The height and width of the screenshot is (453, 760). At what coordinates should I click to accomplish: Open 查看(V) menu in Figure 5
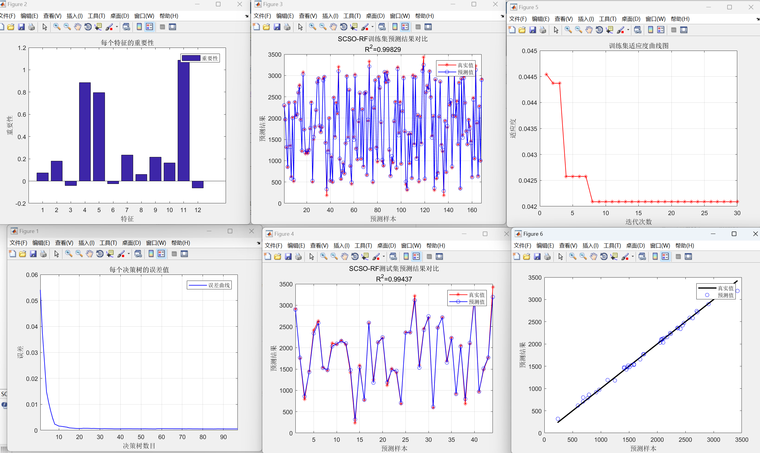point(563,19)
